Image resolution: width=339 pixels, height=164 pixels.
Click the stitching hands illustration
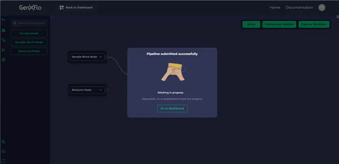pyautogui.click(x=173, y=72)
